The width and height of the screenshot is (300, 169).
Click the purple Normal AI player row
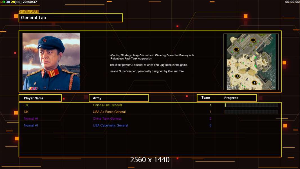click(31, 119)
